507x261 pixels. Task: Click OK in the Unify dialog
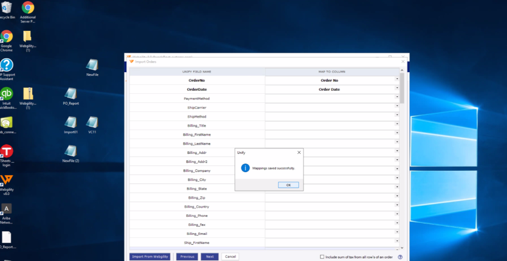click(x=288, y=185)
